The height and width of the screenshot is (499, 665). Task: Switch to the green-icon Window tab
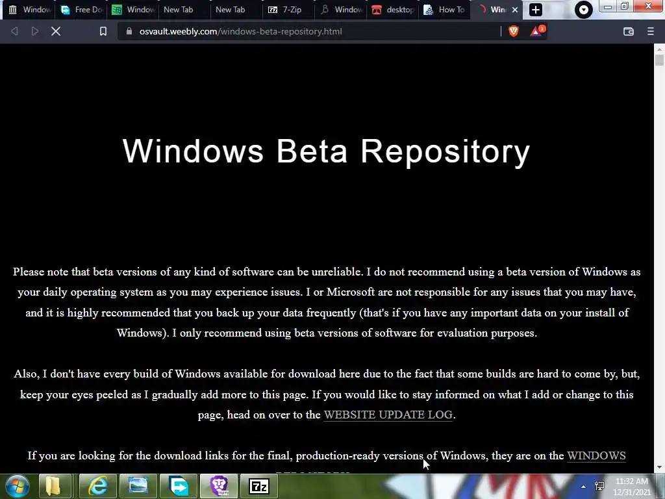(134, 10)
